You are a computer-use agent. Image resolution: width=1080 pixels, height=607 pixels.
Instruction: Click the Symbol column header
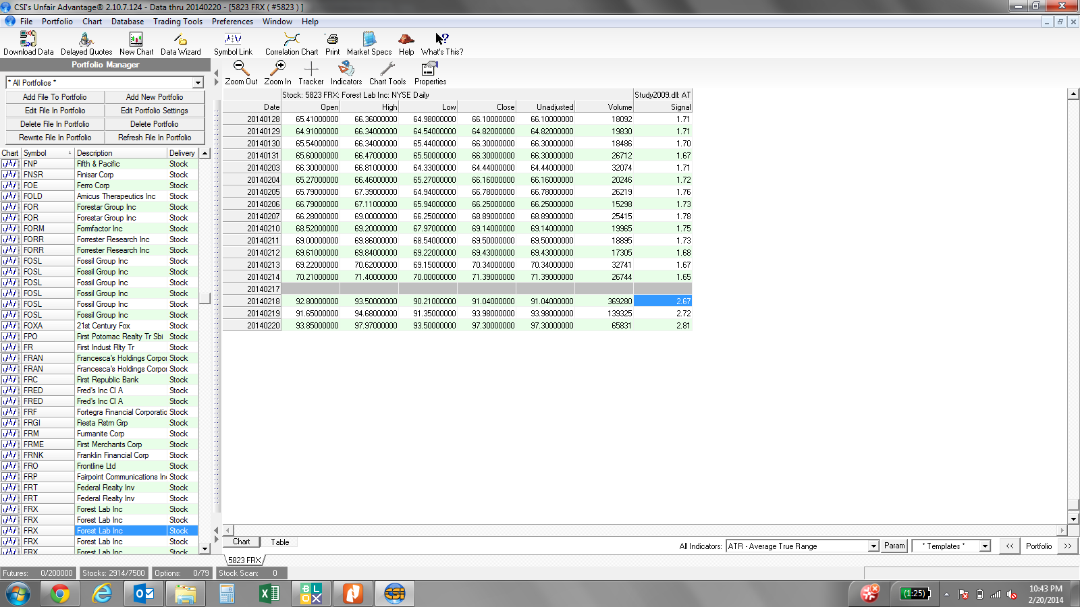tap(47, 153)
